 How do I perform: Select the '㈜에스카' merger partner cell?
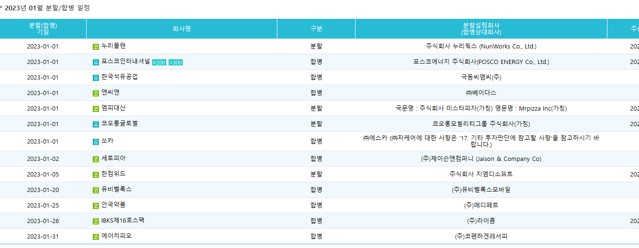click(x=481, y=141)
